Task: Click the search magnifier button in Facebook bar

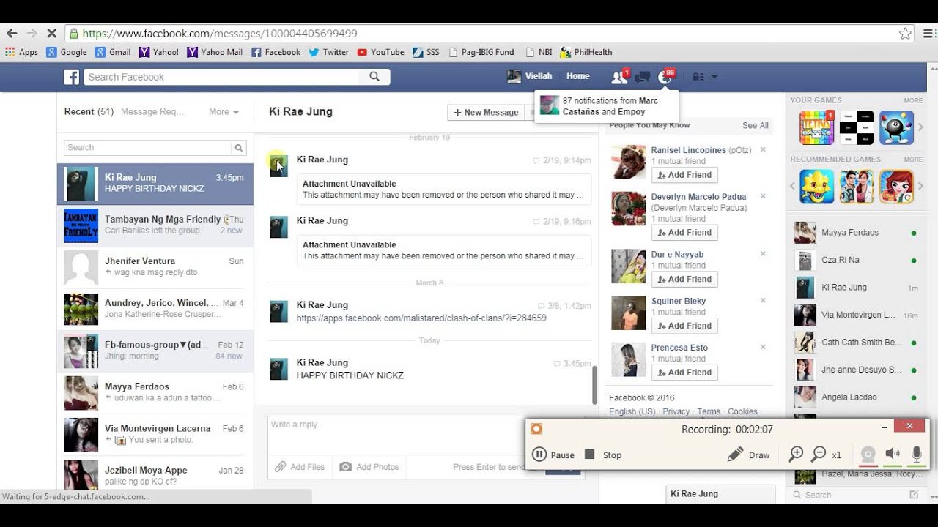Action: pyautogui.click(x=374, y=77)
